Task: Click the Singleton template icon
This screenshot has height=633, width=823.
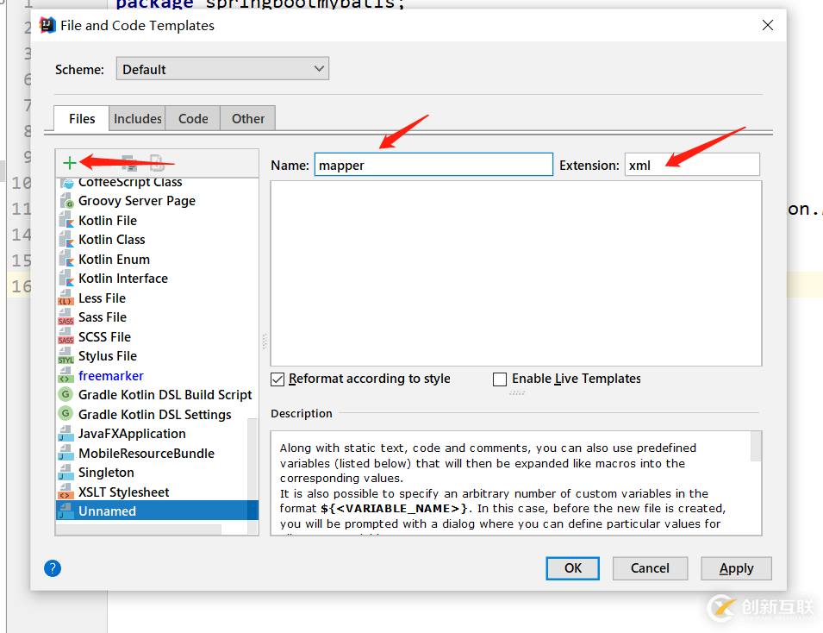Action: pyautogui.click(x=65, y=473)
